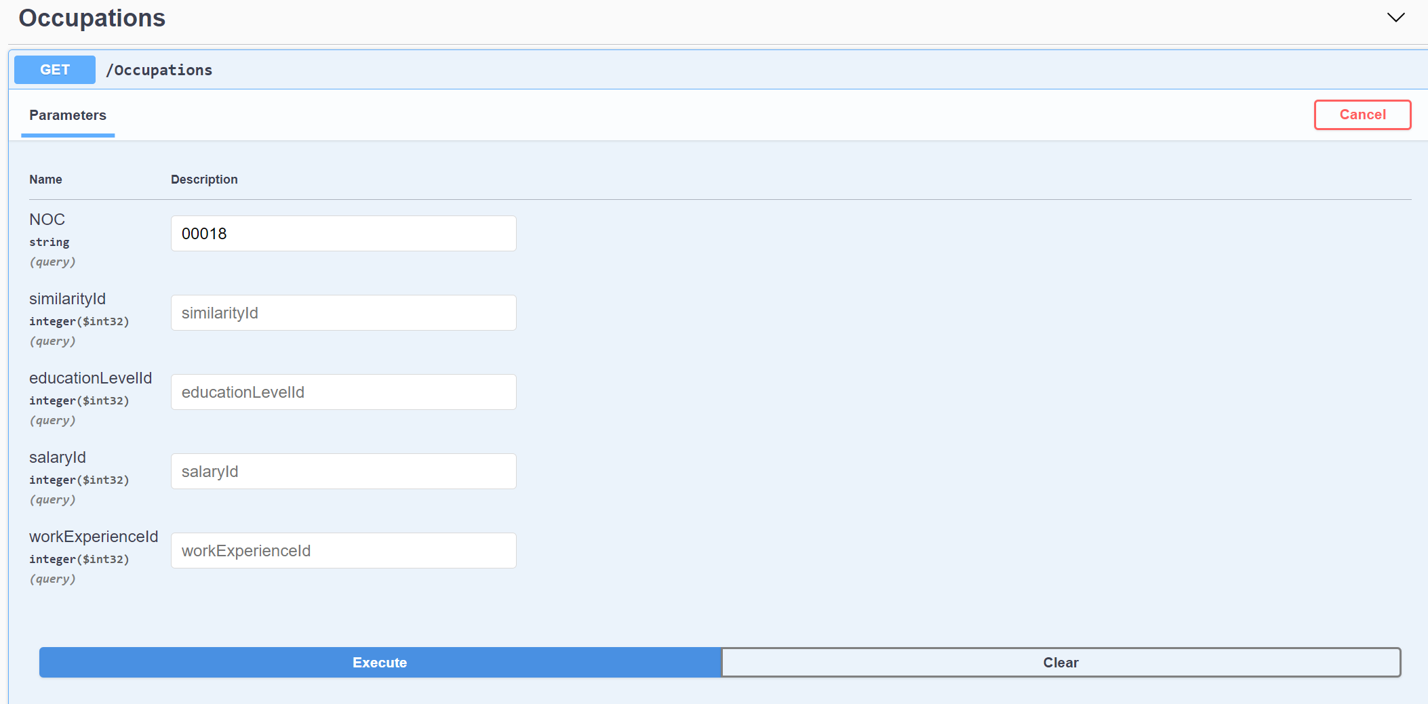Click integer($int32) type under salaryId
Image resolution: width=1428 pixels, height=704 pixels.
click(79, 480)
